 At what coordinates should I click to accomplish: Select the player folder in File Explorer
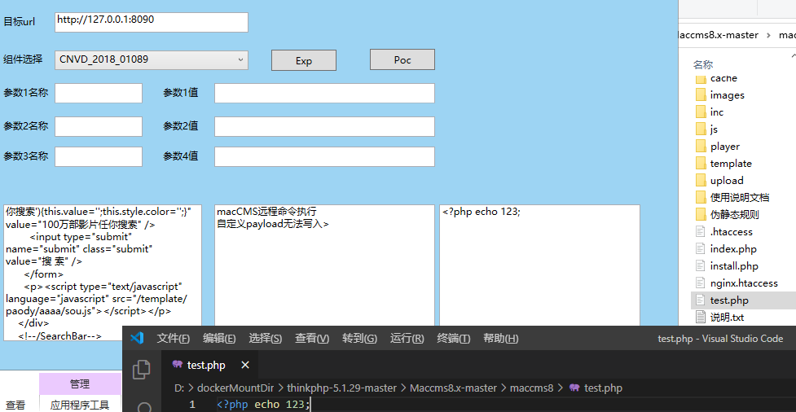tap(725, 146)
